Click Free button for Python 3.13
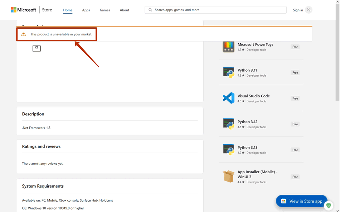The height and width of the screenshot is (212, 340). (295, 150)
